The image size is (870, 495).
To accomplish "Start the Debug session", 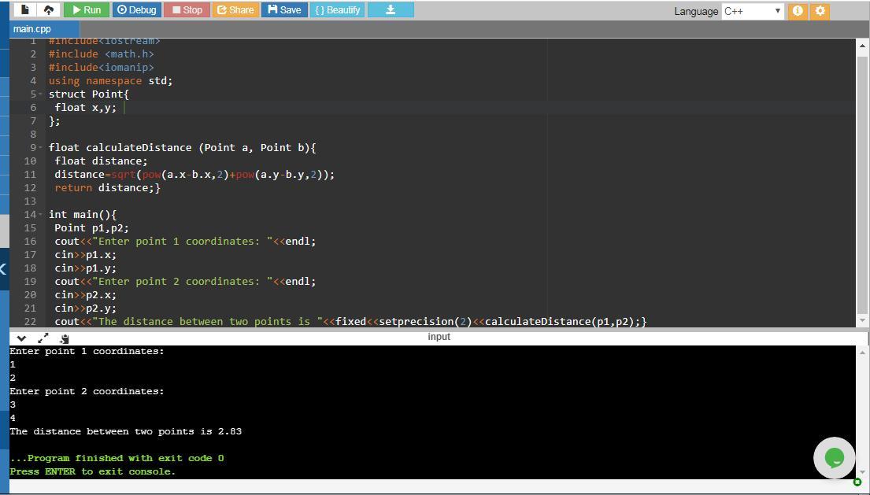I will coord(136,10).
